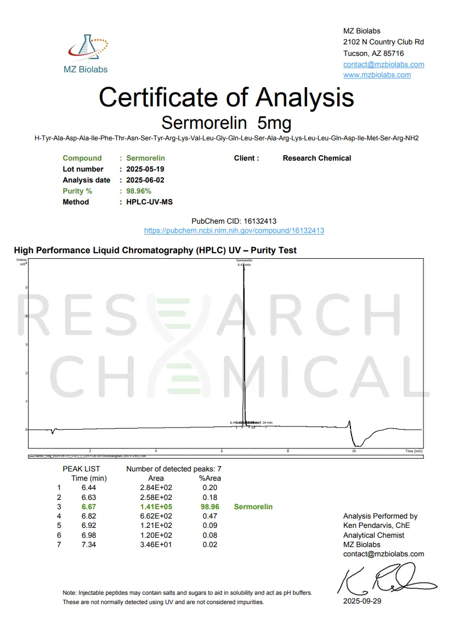This screenshot has height=626, width=453.
Task: Open the www.mzbiolabs.com website link
Action: [x=377, y=75]
